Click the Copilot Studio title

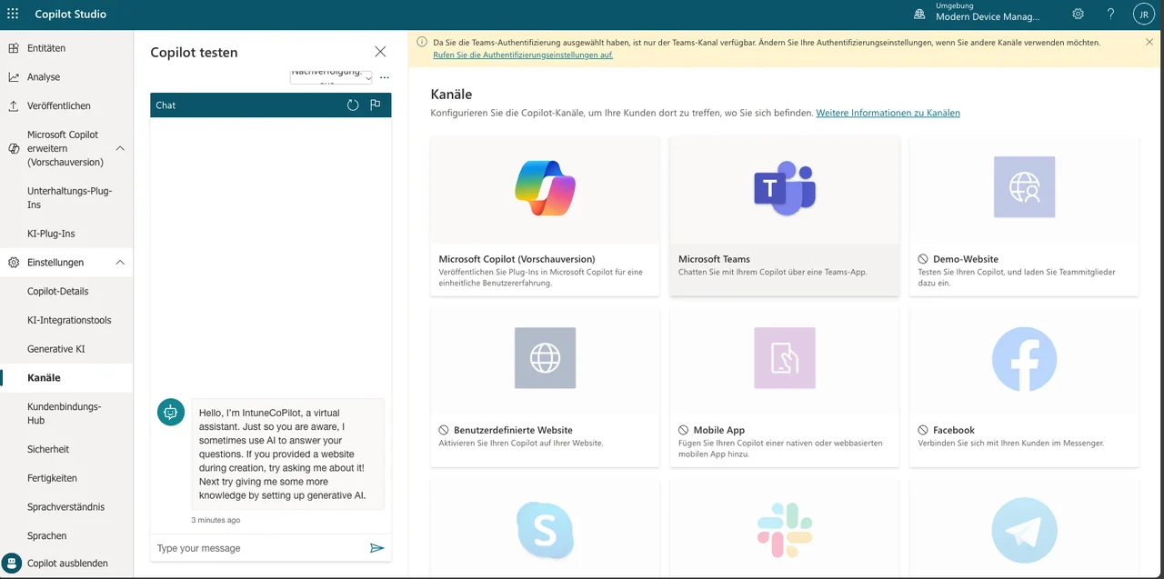(x=70, y=14)
